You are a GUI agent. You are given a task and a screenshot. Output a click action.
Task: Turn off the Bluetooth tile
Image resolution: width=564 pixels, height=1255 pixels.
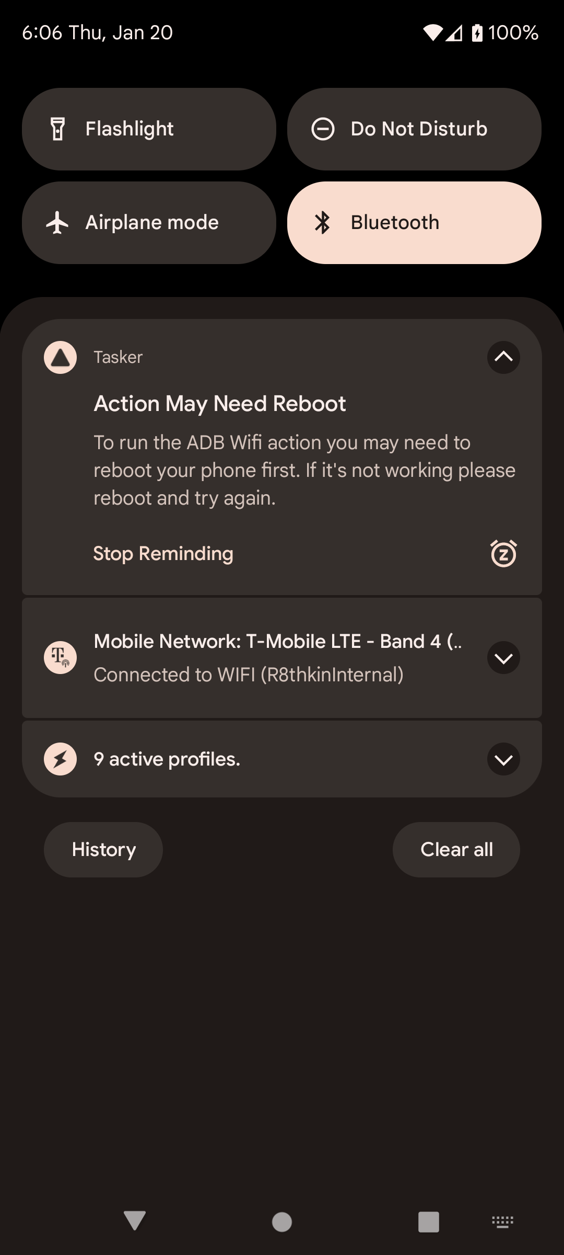(x=414, y=223)
